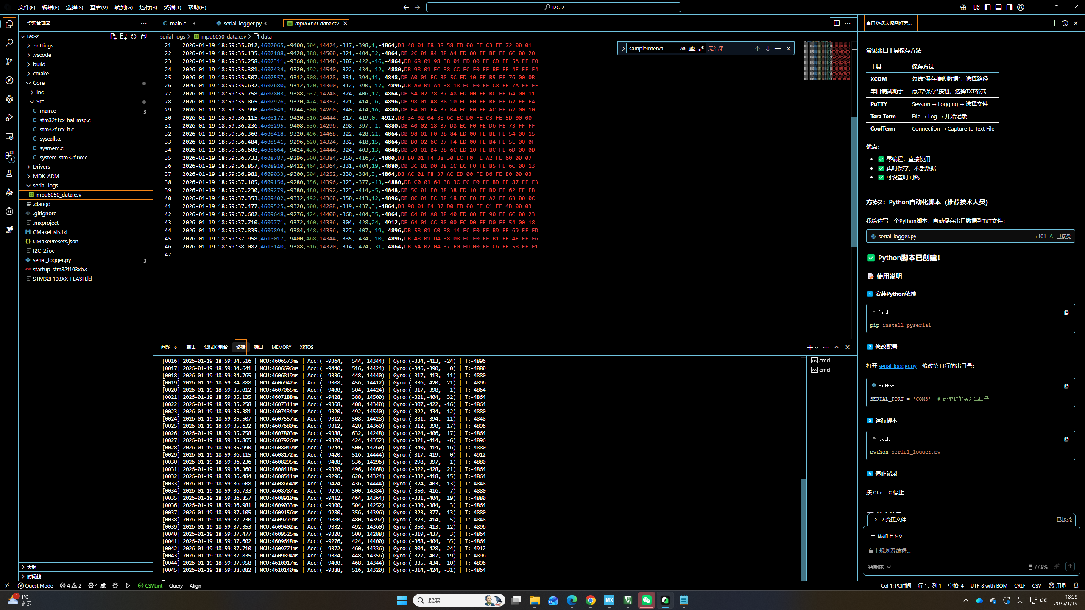Open the Search view in activity bar
The width and height of the screenshot is (1085, 610).
(9, 43)
